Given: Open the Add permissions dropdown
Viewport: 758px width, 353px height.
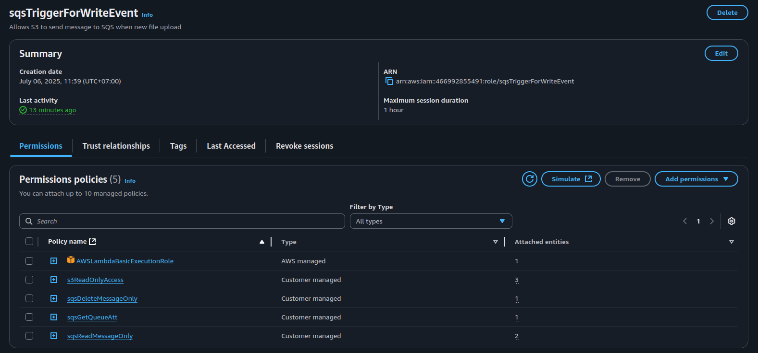Looking at the screenshot, I should [x=696, y=179].
